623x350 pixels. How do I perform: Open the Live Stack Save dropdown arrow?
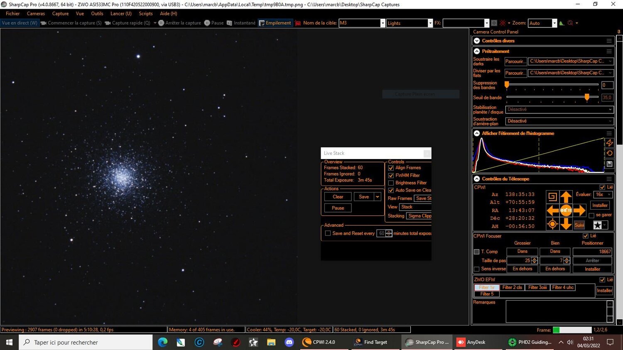tap(378, 197)
